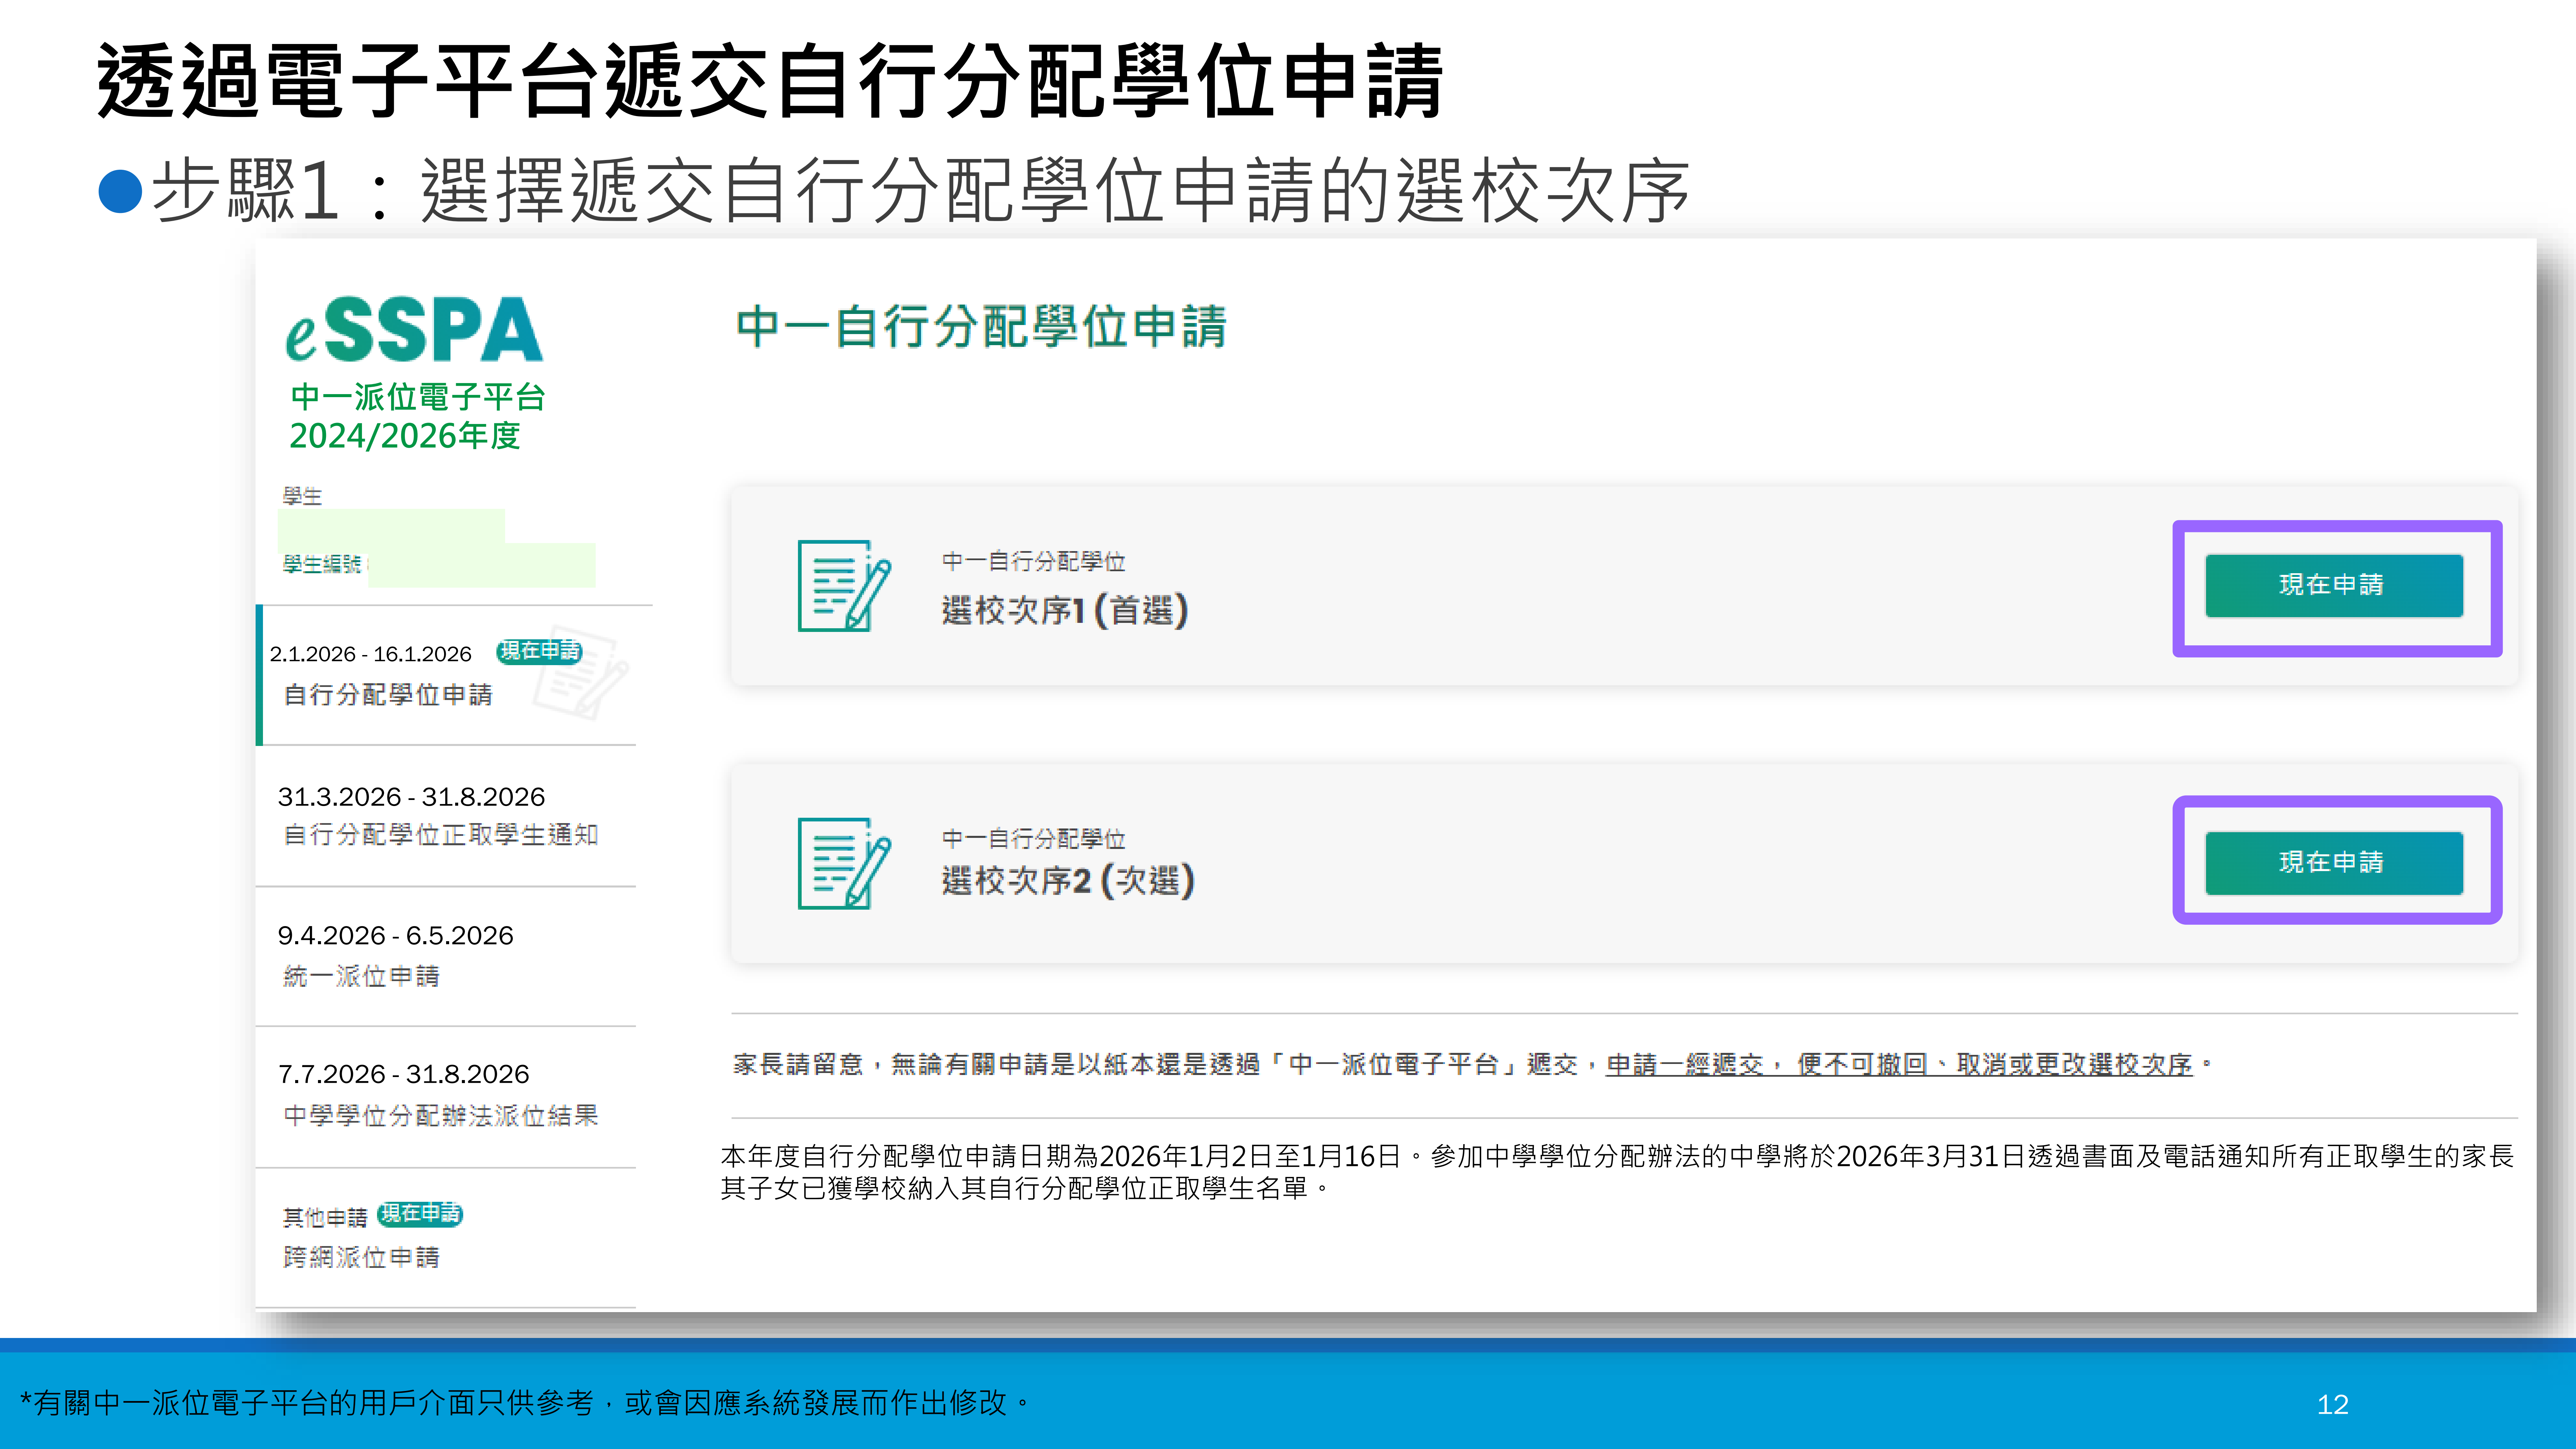Viewport: 2576px width, 1449px height.
Task: Open 跨網派位申請 under 其他申請
Action: coord(361,1257)
